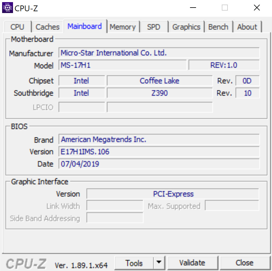The image size is (272, 271).
Task: Click the Model value MS-17H1
Action: [x=123, y=65]
